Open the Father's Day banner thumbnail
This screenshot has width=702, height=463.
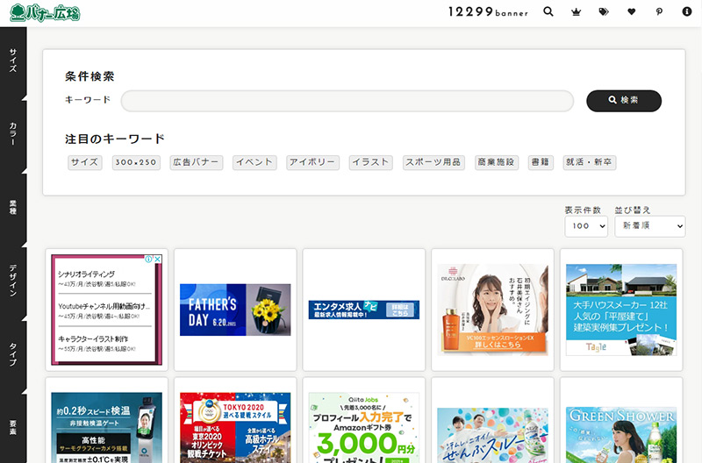coord(235,310)
